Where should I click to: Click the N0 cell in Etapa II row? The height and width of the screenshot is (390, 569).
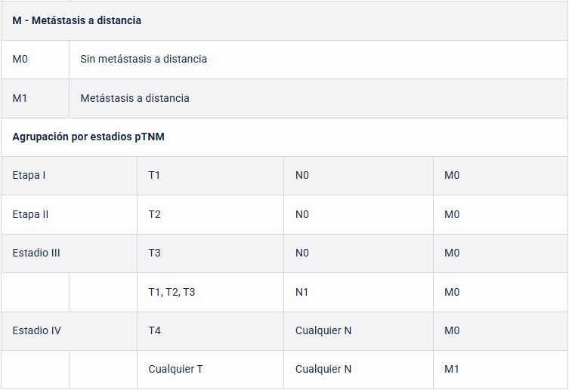pyautogui.click(x=302, y=214)
